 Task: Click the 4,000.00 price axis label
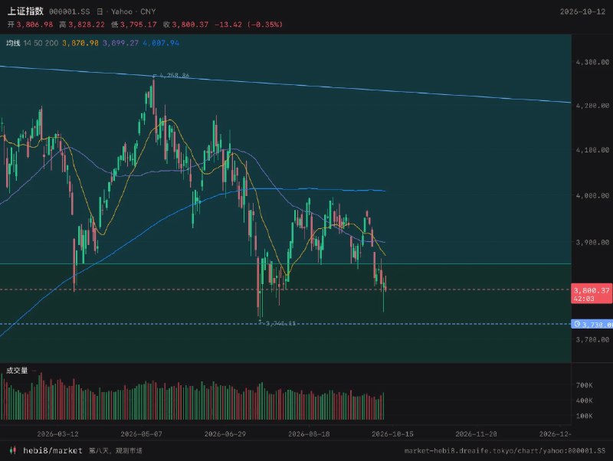592,195
